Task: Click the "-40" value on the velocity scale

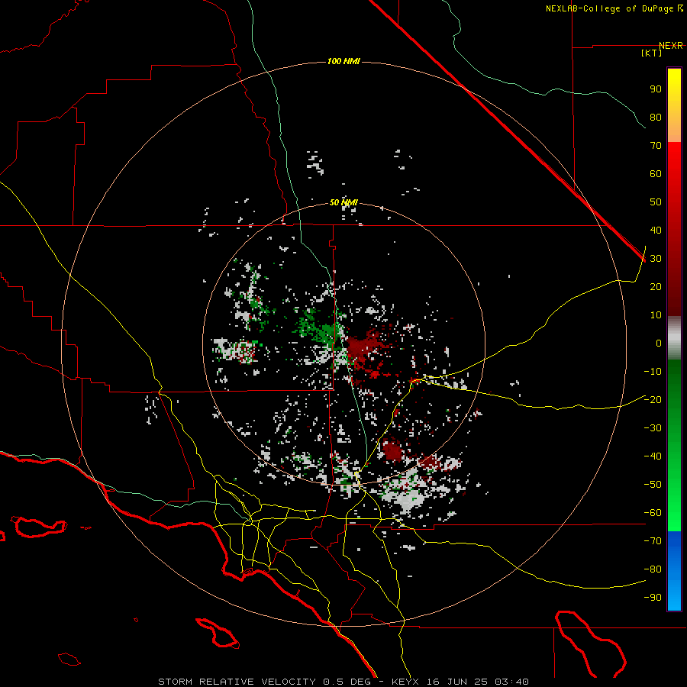Action: (x=653, y=456)
